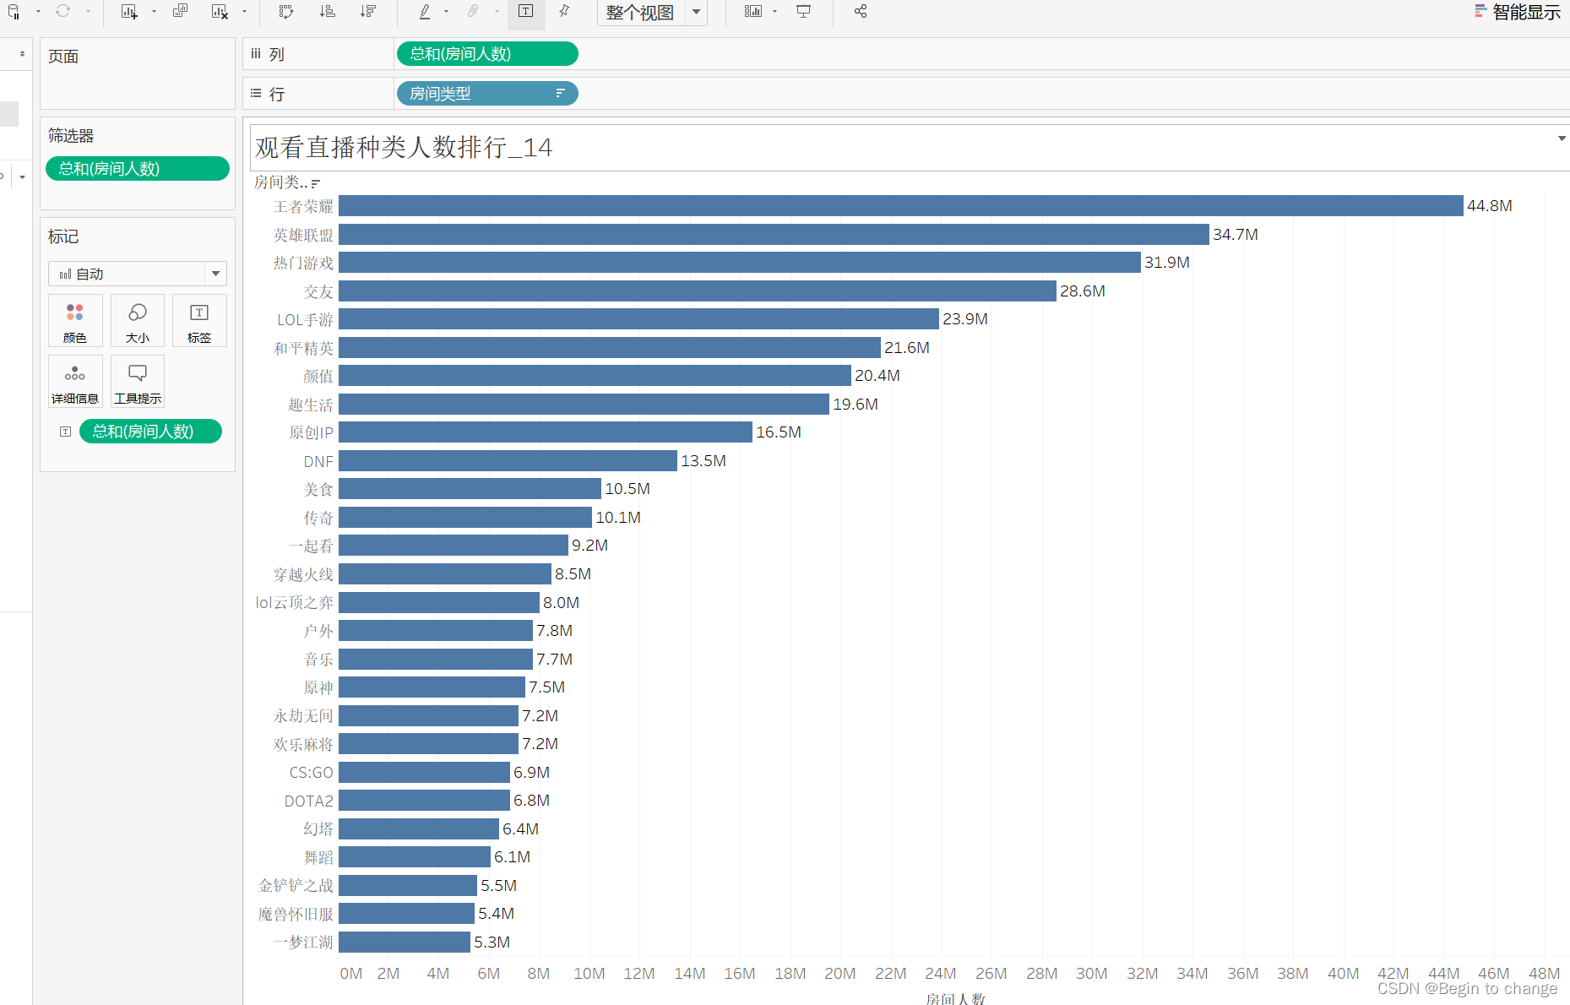Screen dimensions: 1570x1005
Task: Click the 详细信息 detail card in Marks
Action: click(75, 381)
